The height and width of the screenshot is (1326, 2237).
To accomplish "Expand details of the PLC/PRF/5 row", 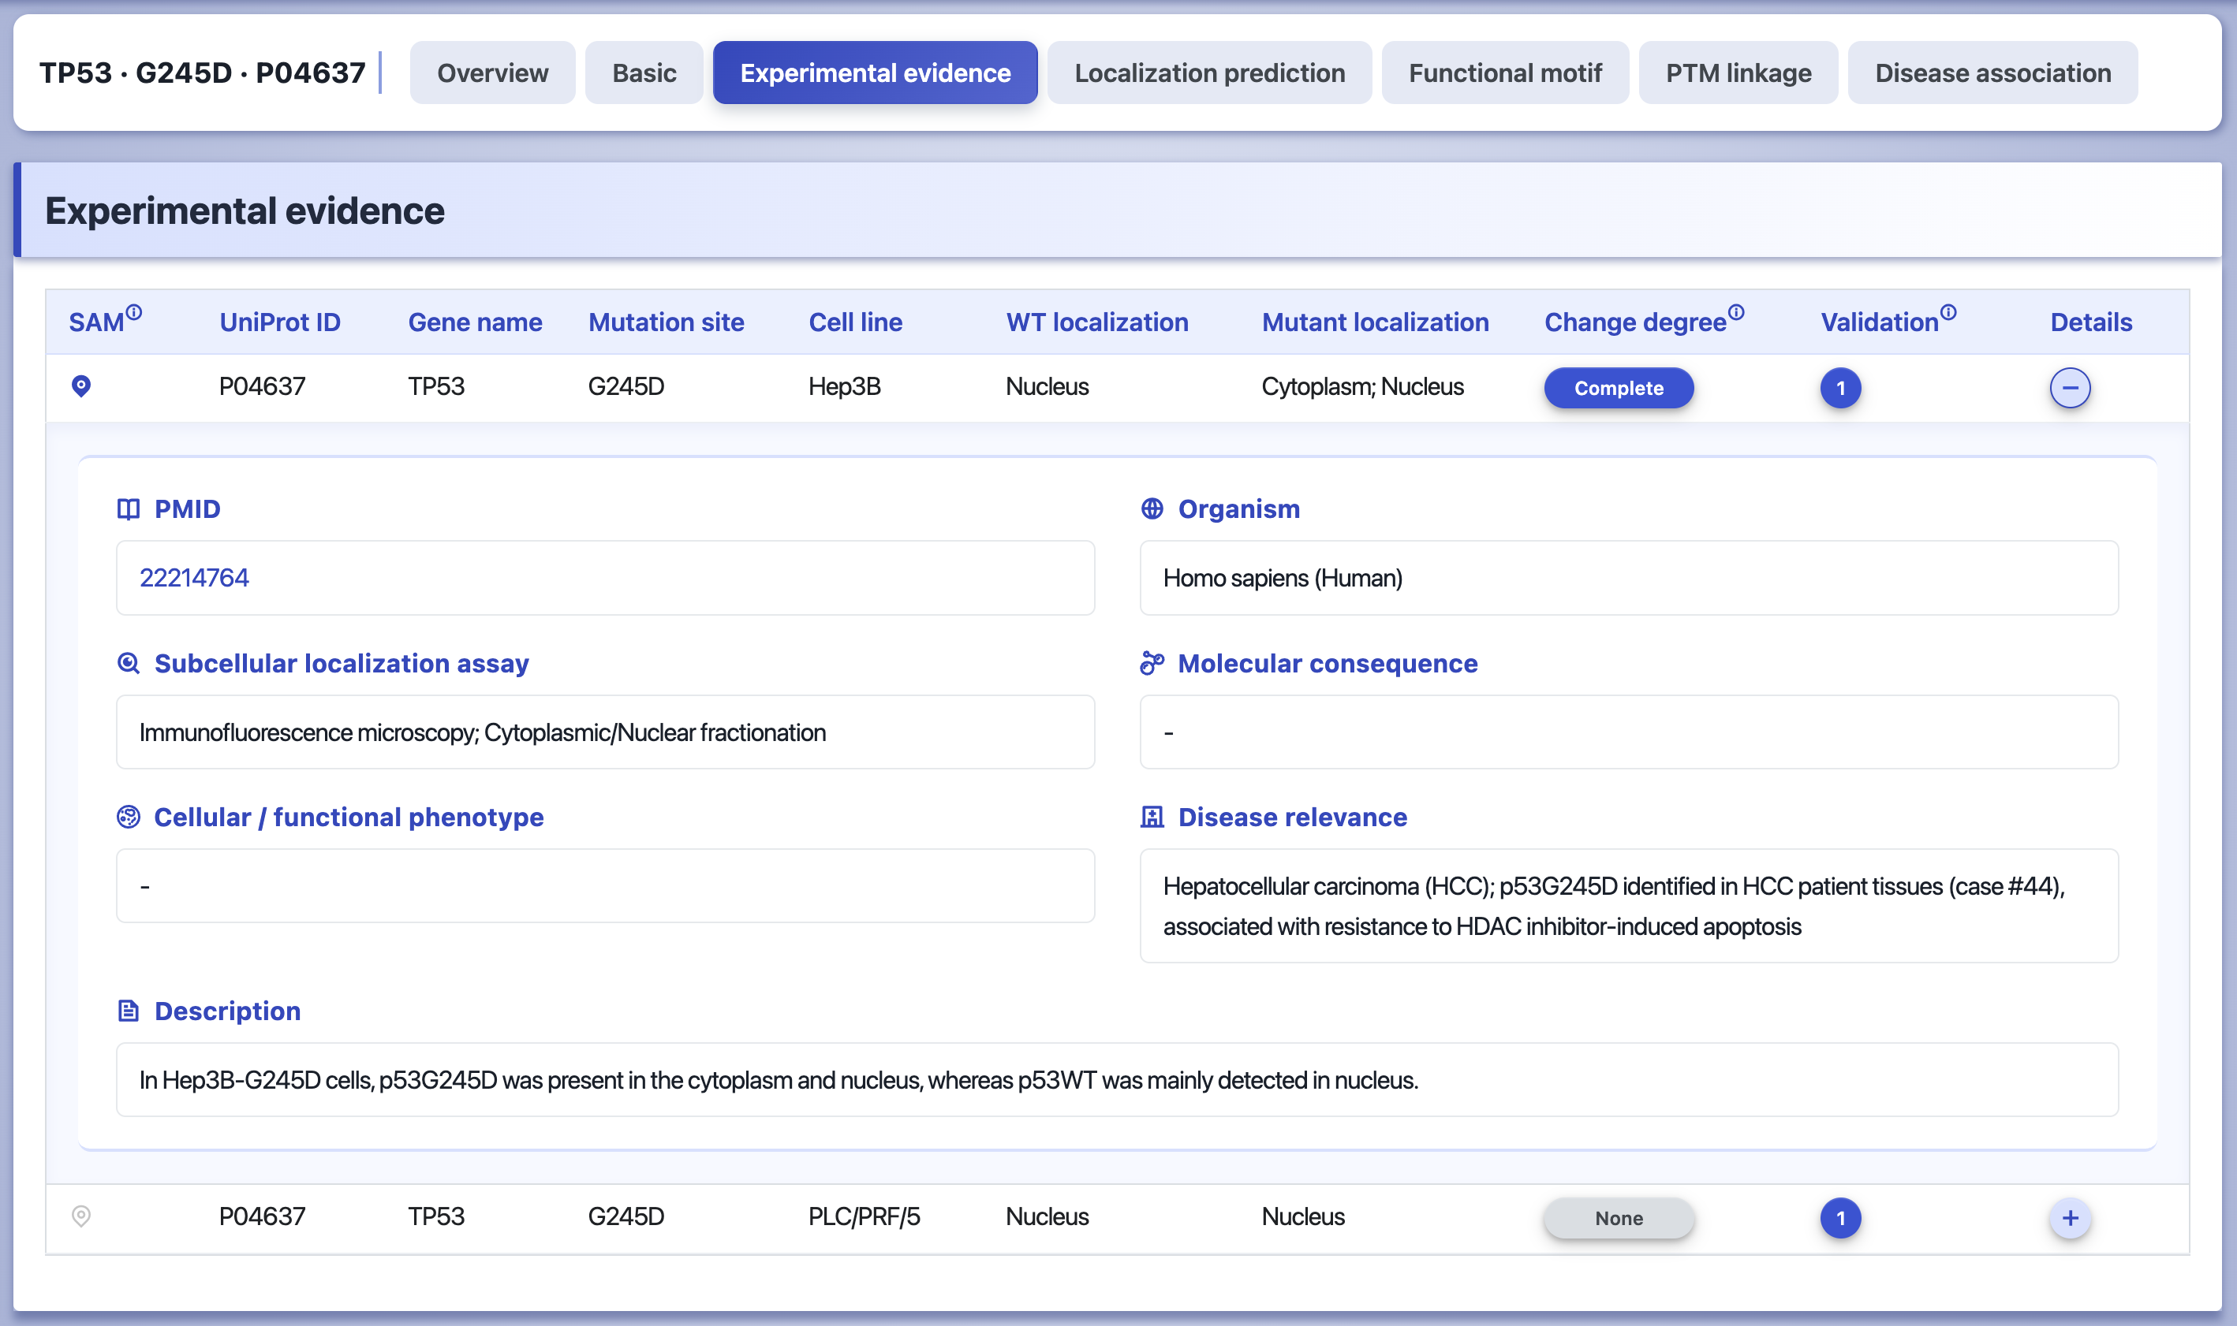I will point(2070,1218).
